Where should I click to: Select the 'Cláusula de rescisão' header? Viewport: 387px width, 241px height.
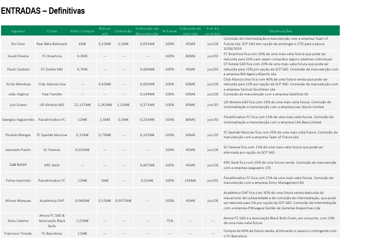(x=190, y=31)
